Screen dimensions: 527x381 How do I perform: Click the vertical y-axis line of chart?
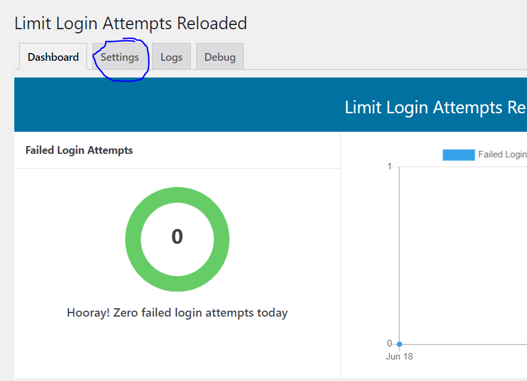399,255
